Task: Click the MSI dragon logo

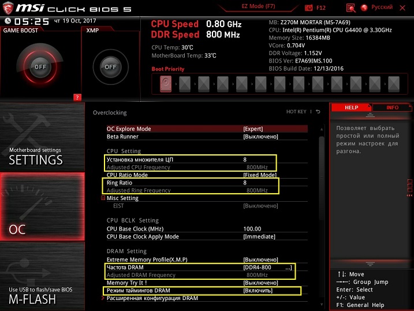Action: coord(8,8)
